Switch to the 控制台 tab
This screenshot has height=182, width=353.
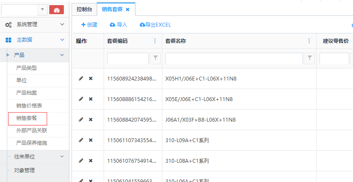point(84,9)
